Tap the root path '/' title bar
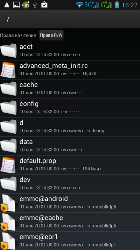The image size is (140, 250). point(70,19)
